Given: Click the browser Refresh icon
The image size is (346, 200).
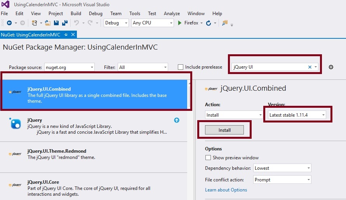Looking at the screenshot, I should (x=209, y=23).
